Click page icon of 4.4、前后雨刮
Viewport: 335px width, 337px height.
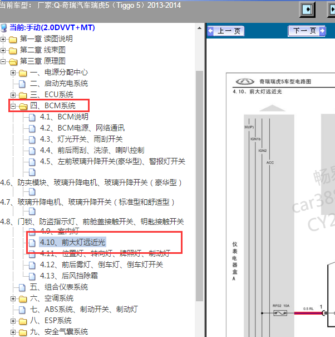pyautogui.click(x=32, y=151)
